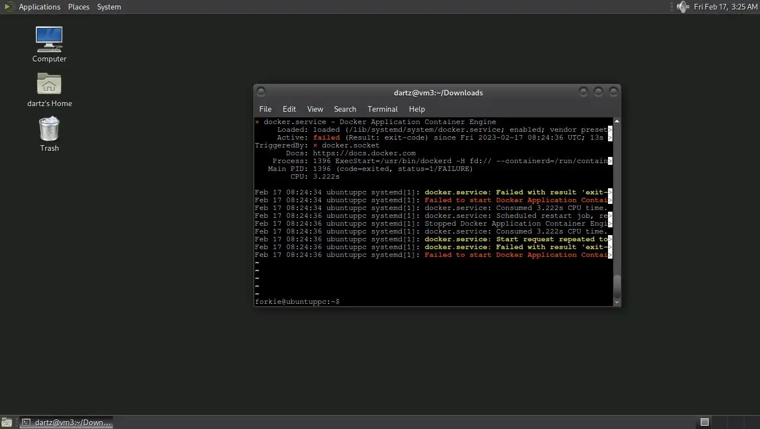Open the terminal View menu

(x=315, y=109)
